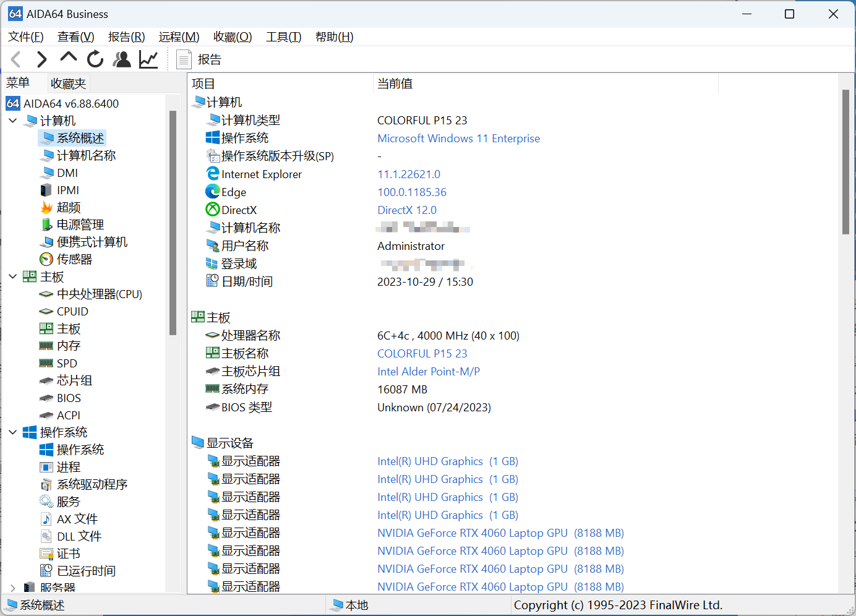Open the CPUID sidebar item

[x=71, y=311]
